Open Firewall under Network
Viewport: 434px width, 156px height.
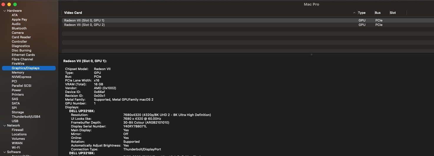click(18, 130)
